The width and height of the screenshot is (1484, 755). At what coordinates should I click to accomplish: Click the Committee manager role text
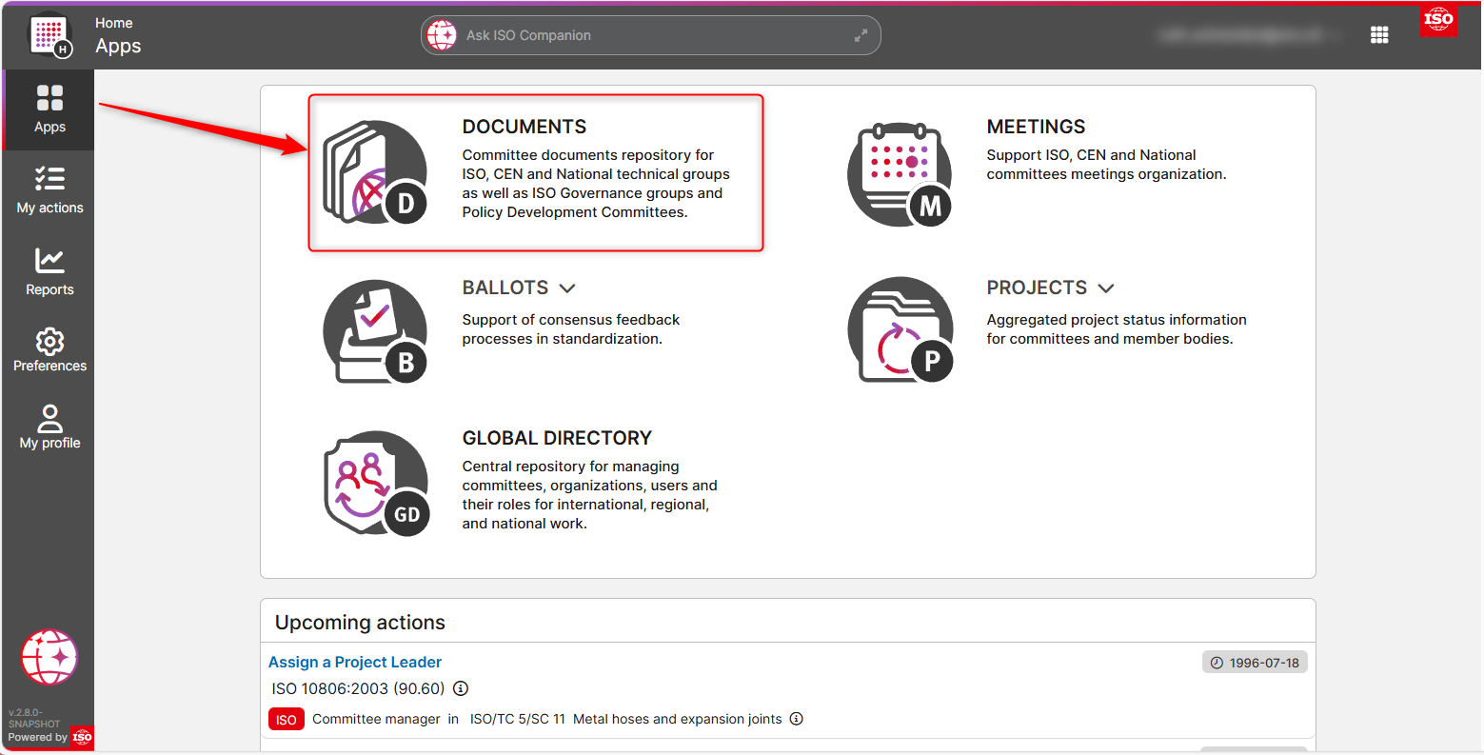pos(376,719)
